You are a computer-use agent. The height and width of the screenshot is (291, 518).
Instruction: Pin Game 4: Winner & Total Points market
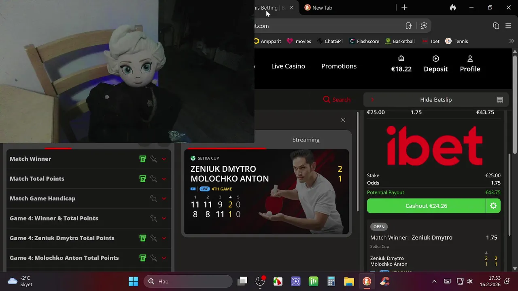click(x=153, y=218)
